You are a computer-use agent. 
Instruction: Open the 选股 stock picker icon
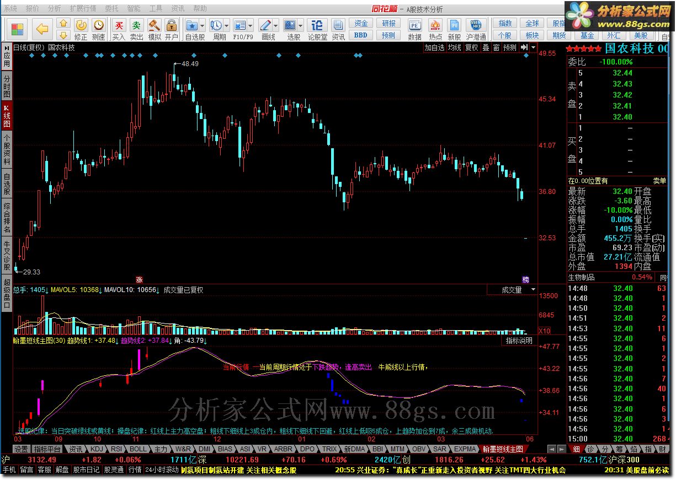(290, 25)
